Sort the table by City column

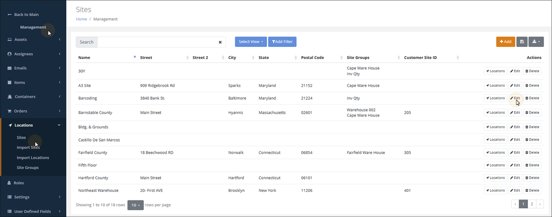[241, 58]
